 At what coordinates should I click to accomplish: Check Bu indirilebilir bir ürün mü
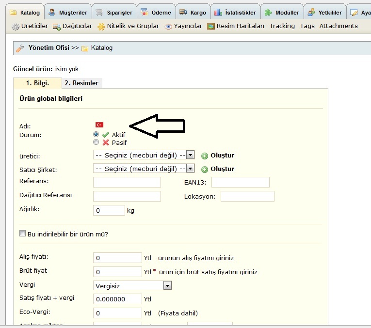pyautogui.click(x=22, y=234)
